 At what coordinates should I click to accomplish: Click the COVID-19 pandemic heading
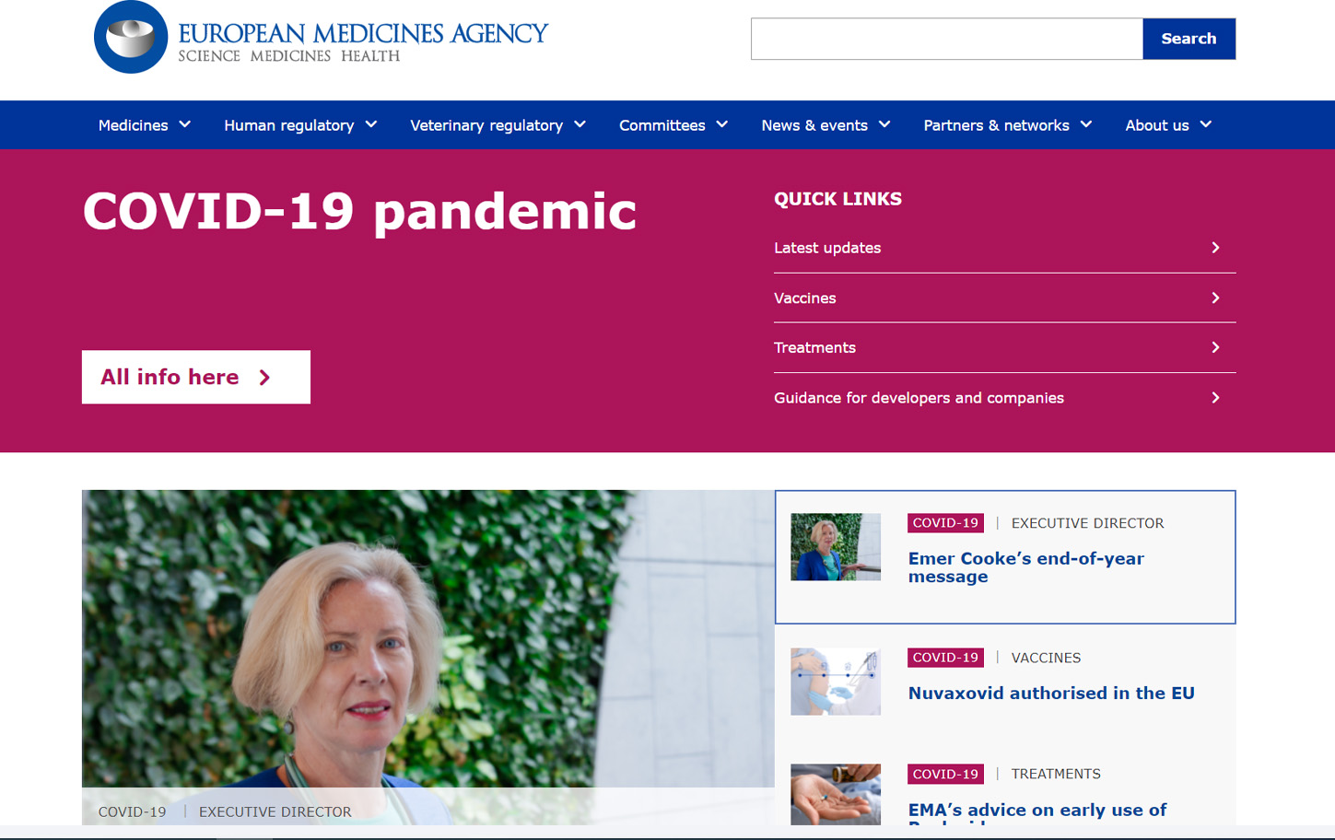click(359, 211)
